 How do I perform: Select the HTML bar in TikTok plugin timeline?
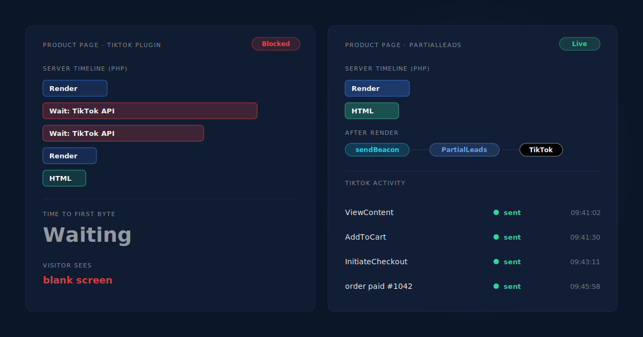click(x=64, y=178)
